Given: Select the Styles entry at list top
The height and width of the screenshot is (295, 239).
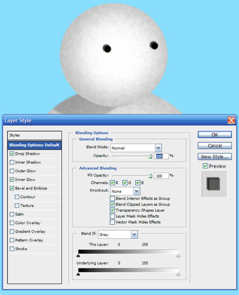Looking at the screenshot, I should tap(35, 135).
